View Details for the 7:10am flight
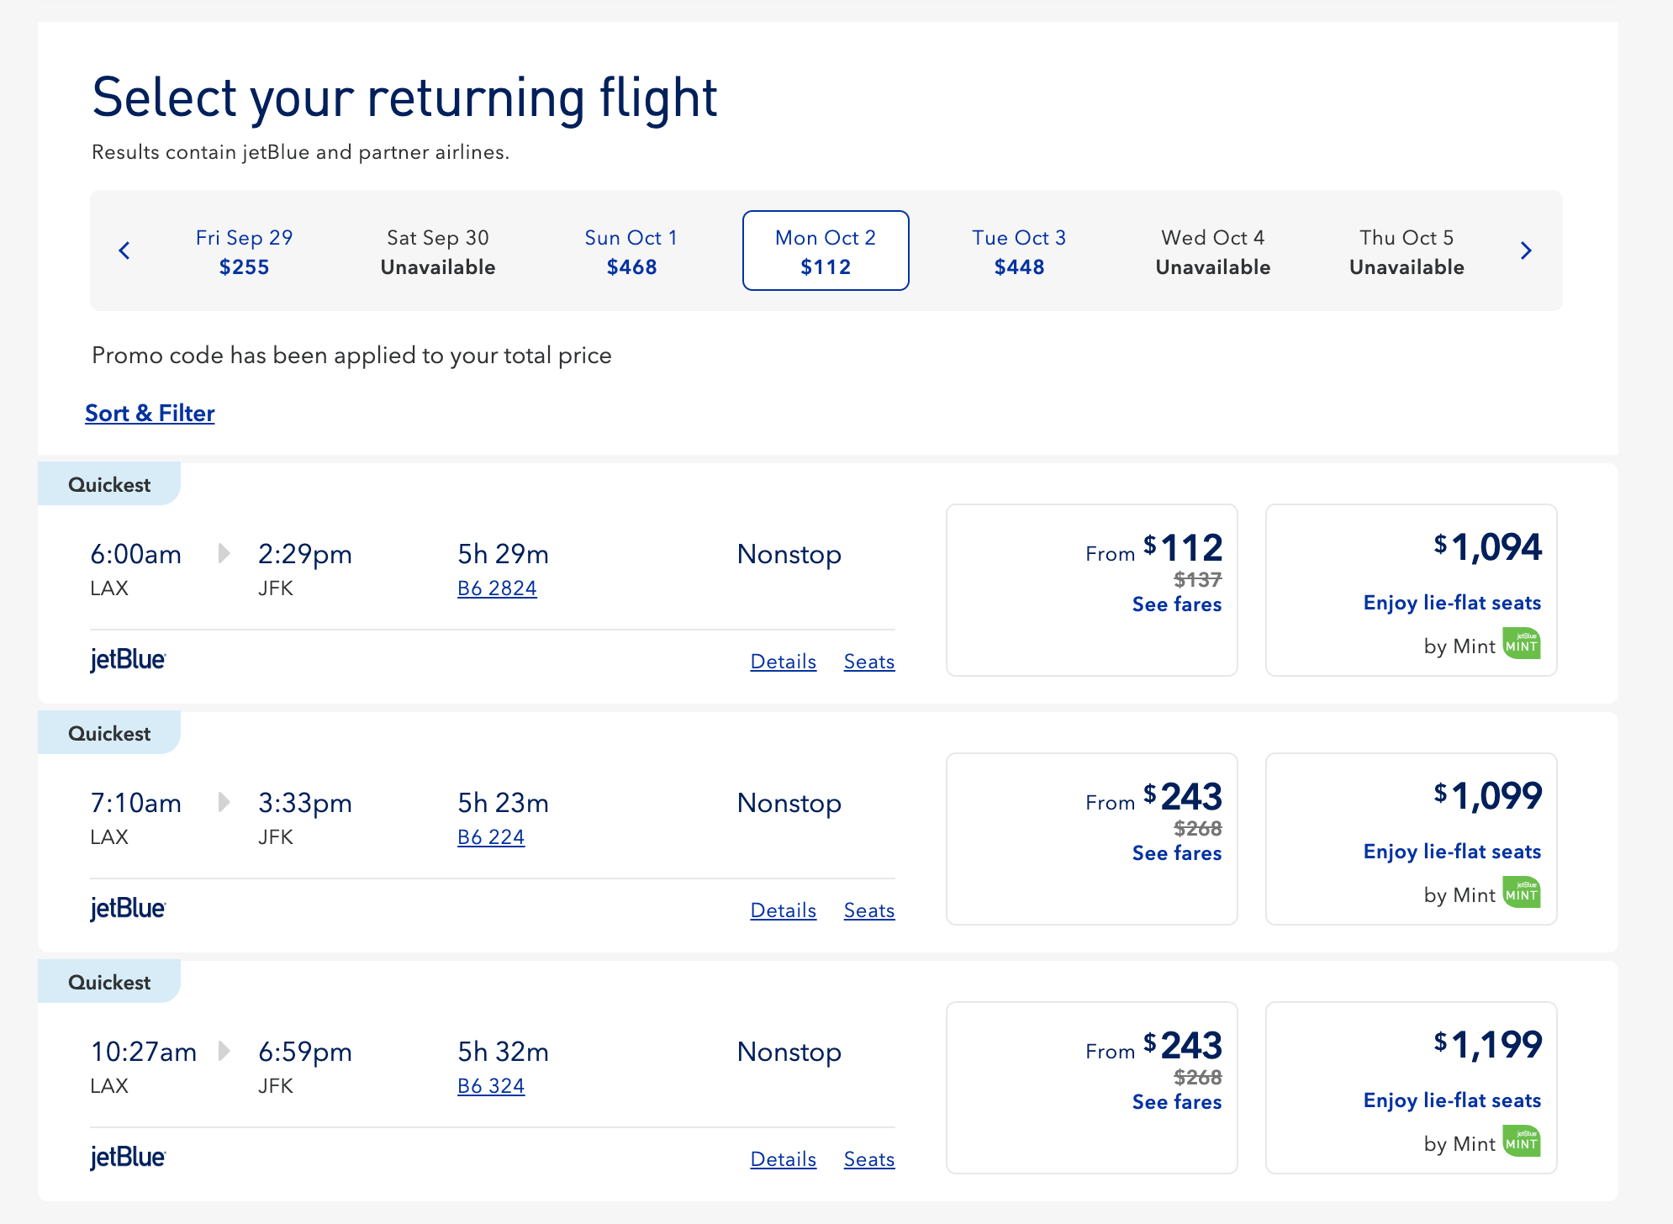The width and height of the screenshot is (1673, 1224). tap(783, 910)
